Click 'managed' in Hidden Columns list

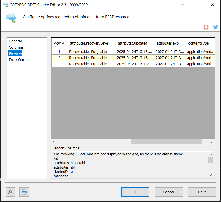tap(61, 176)
